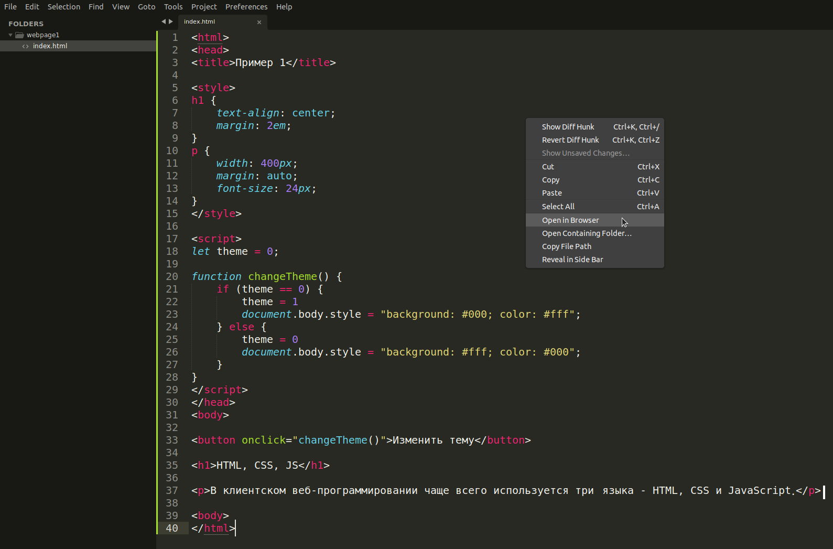Screen dimensions: 833x549
Task: Collapse the webpage1 folder arrow
Action: coord(10,35)
